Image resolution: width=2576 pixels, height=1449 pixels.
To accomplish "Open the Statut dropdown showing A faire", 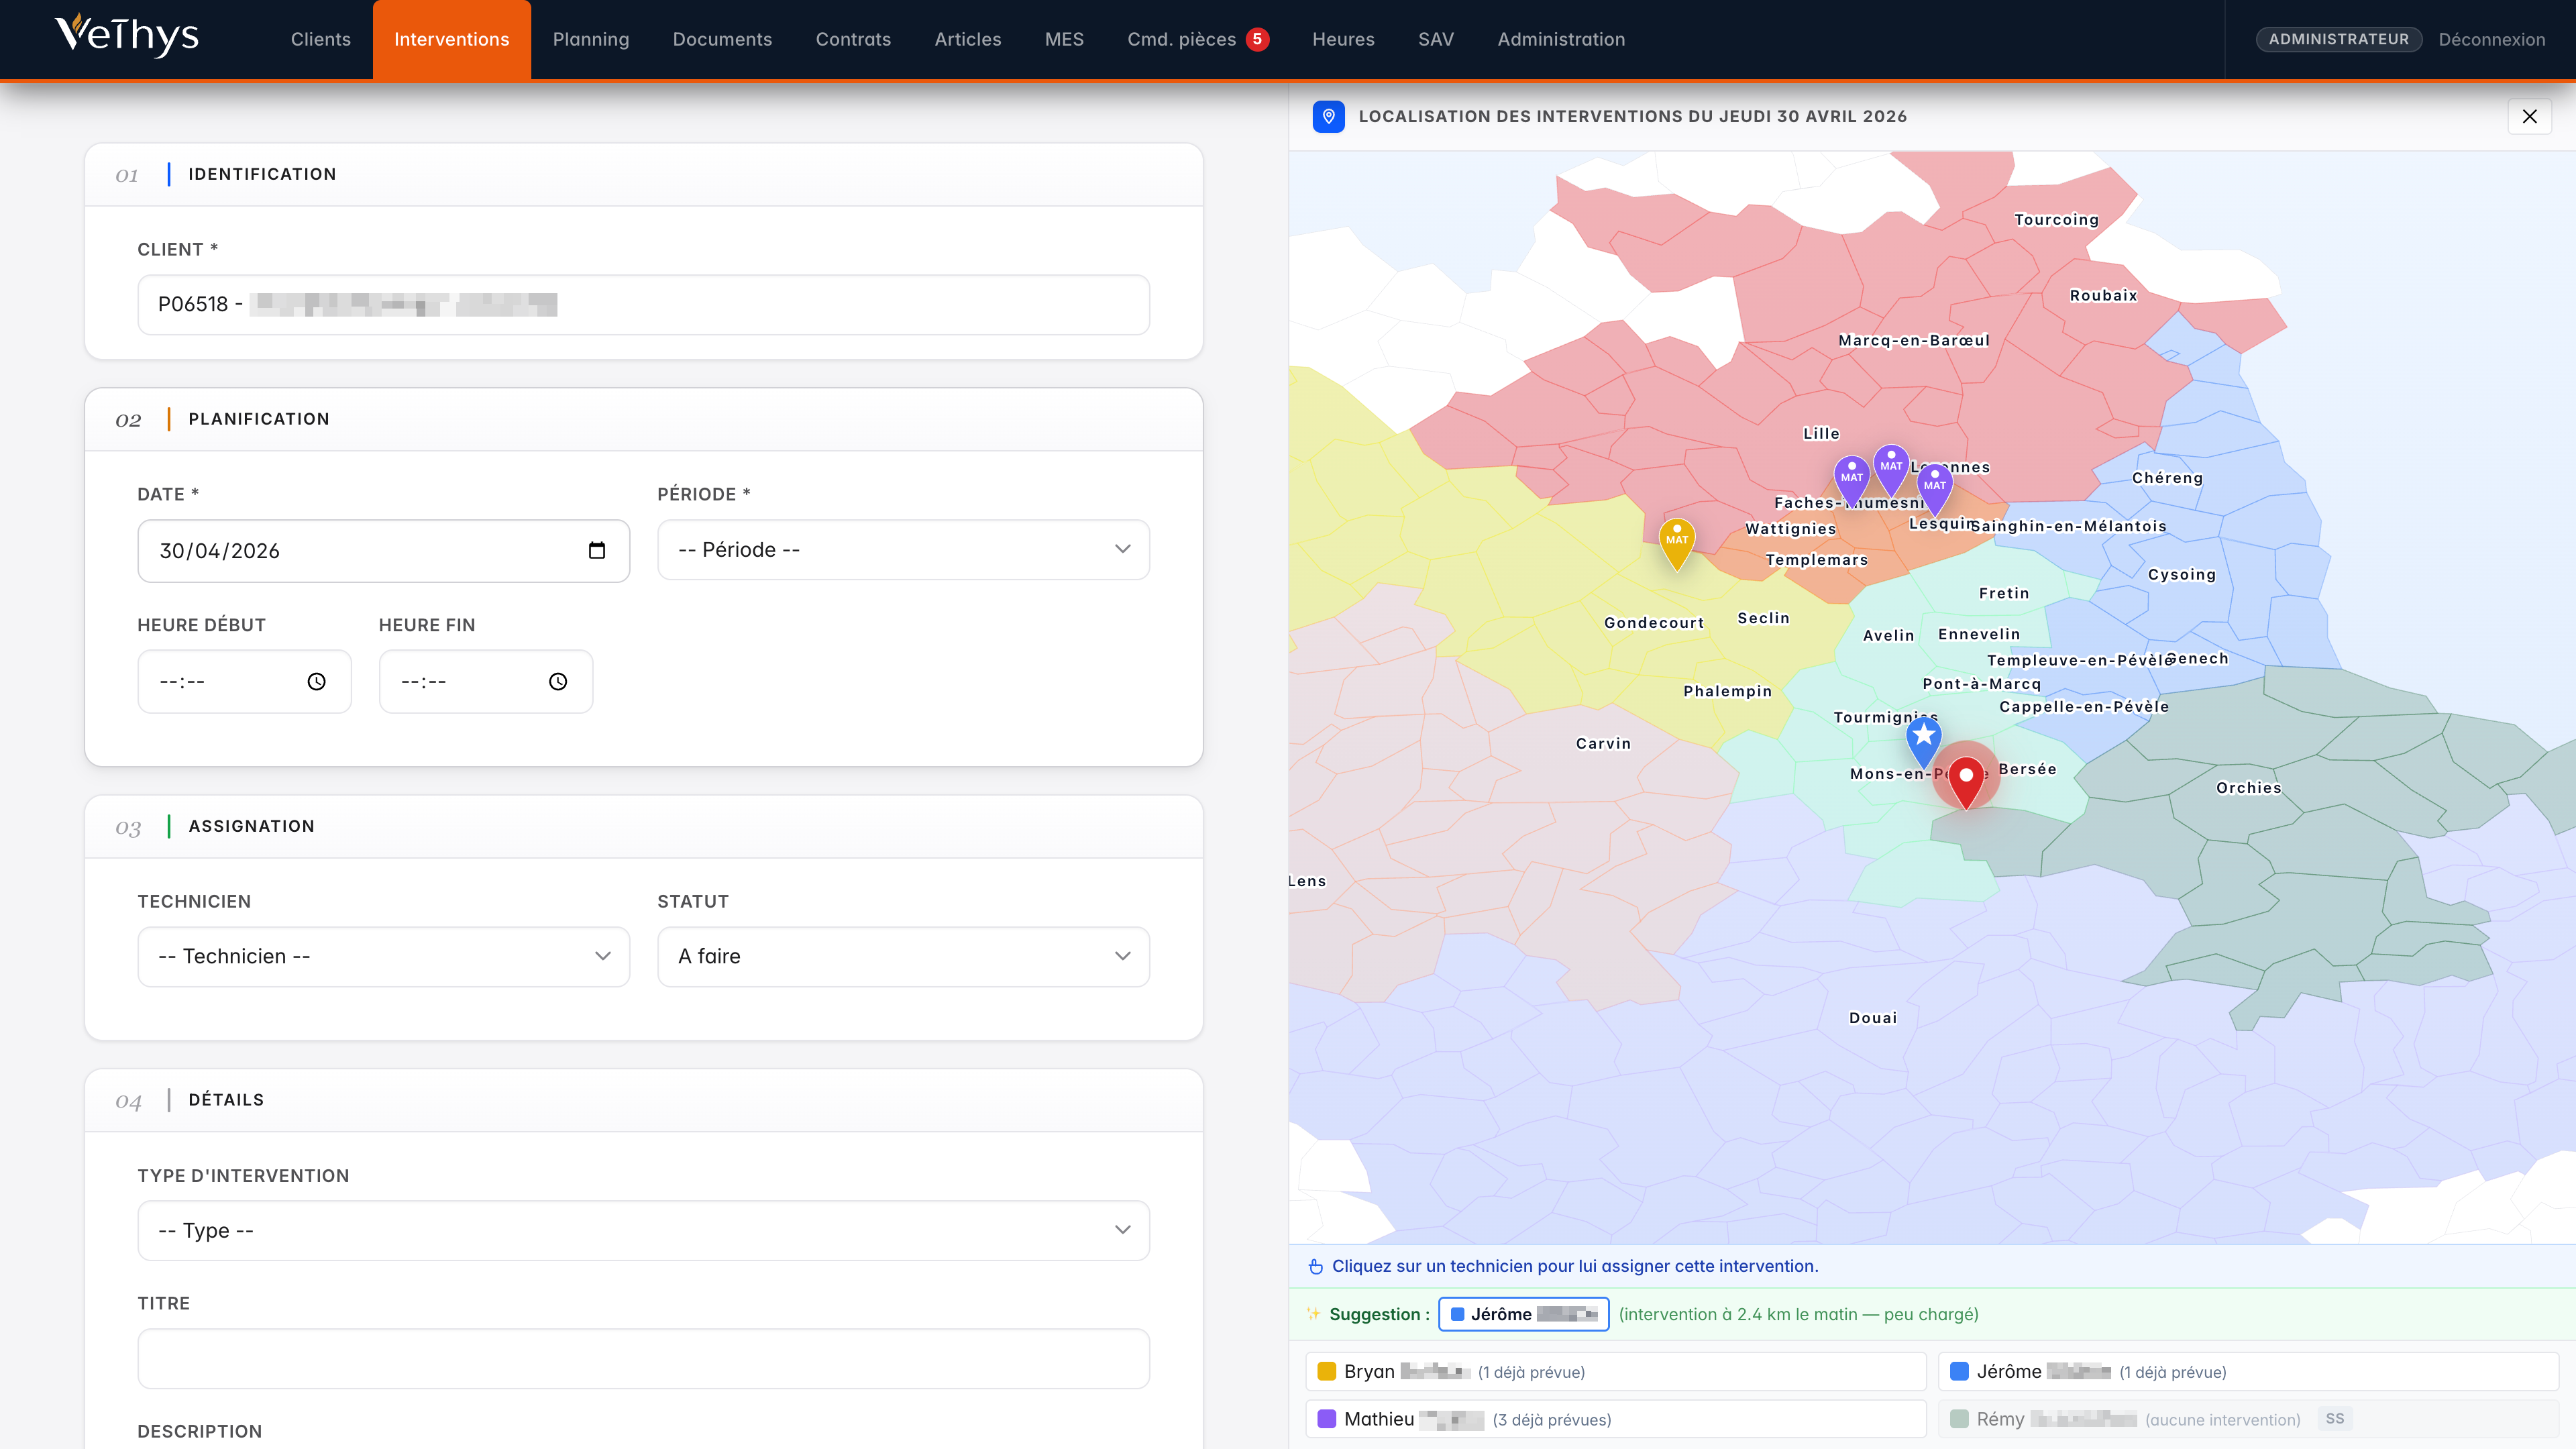I will 903,956.
